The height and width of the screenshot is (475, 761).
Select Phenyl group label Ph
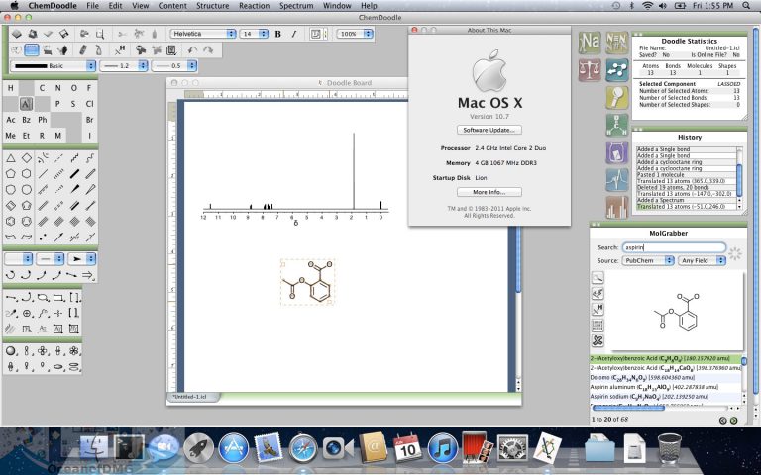pos(43,120)
